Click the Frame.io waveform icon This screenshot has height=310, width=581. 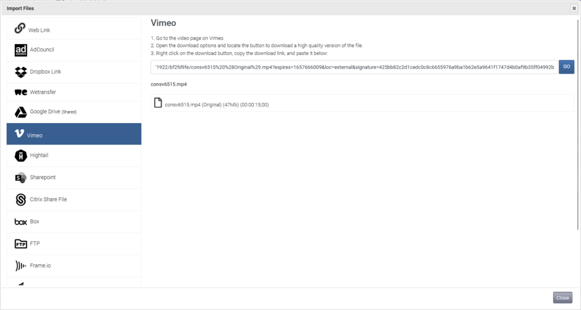coord(21,266)
